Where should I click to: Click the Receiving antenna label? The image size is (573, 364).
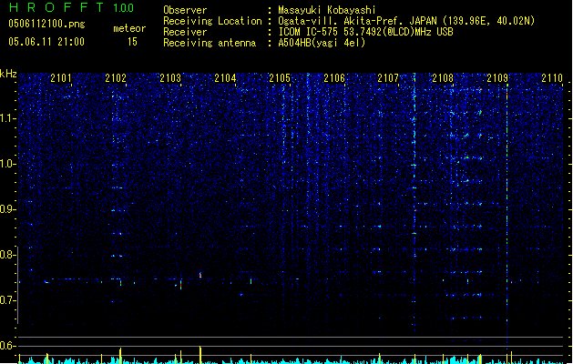click(x=210, y=43)
